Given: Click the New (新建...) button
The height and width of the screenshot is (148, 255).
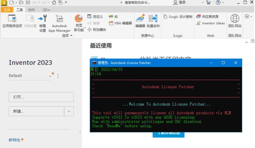Looking at the screenshot, I should [36, 111].
